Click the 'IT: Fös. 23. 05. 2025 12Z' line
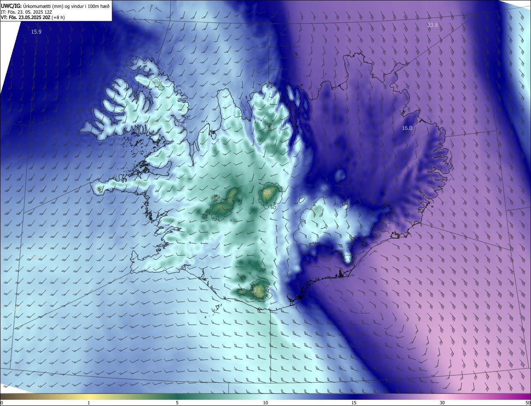This screenshot has height=406, width=531. [x=27, y=12]
